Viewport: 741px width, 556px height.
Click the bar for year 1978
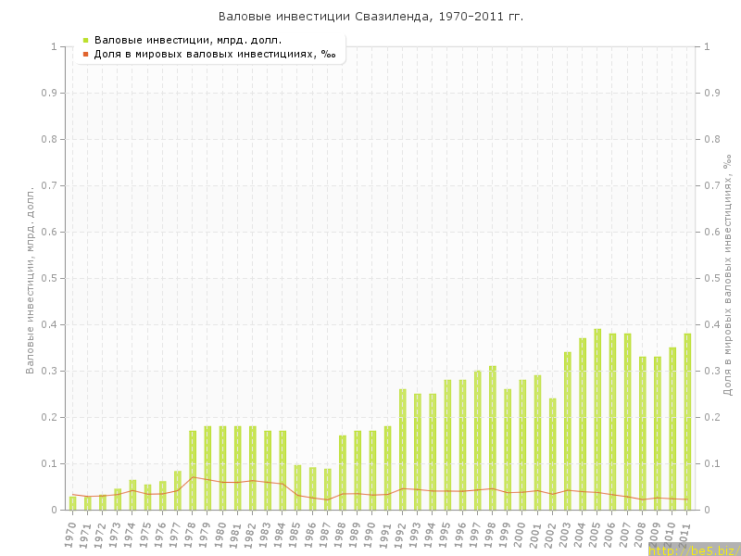(193, 471)
